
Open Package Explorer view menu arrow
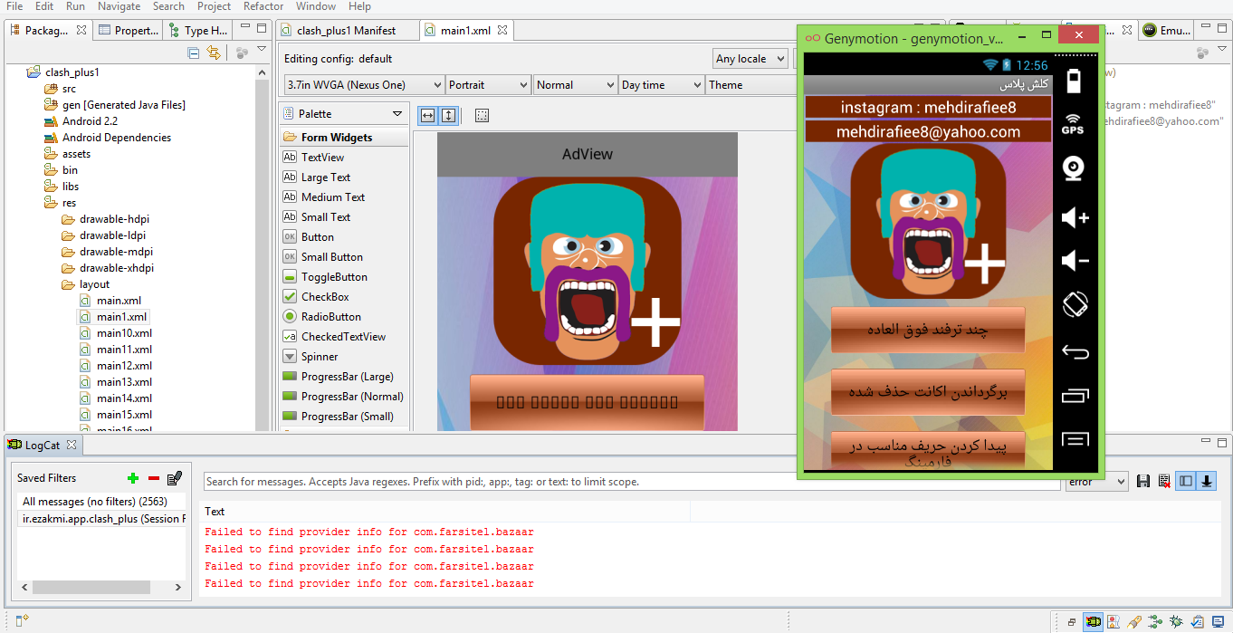(x=262, y=50)
